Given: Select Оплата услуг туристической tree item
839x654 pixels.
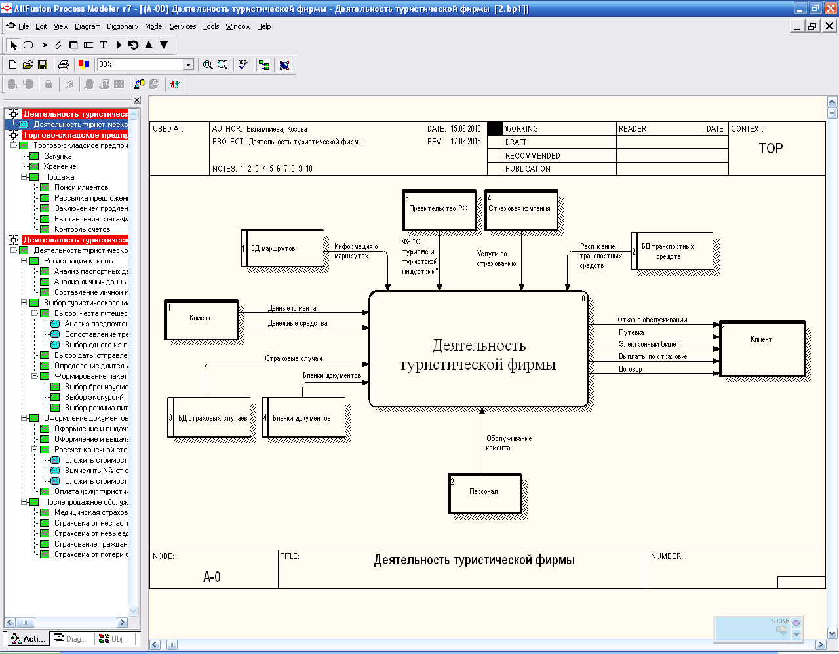Looking at the screenshot, I should tap(90, 491).
